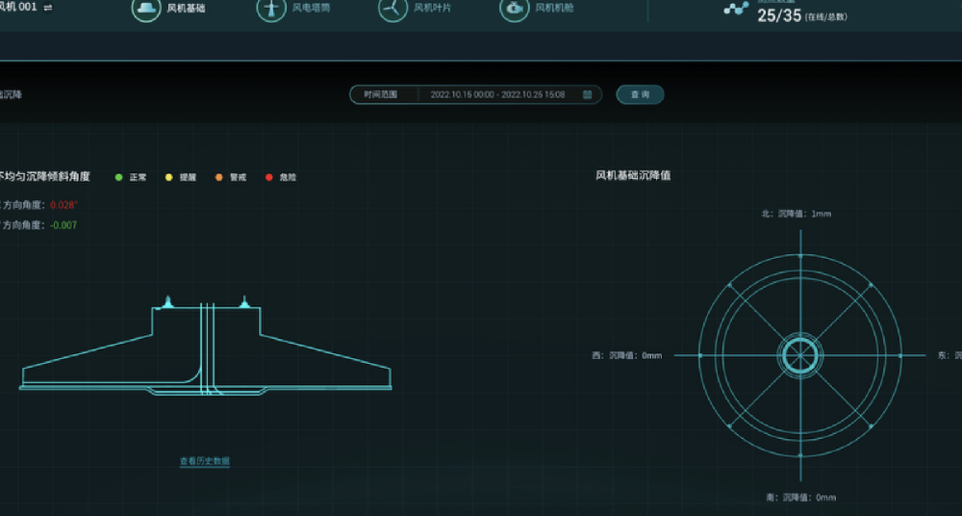Open the calendar icon in date range
The height and width of the screenshot is (516, 962).
point(587,94)
